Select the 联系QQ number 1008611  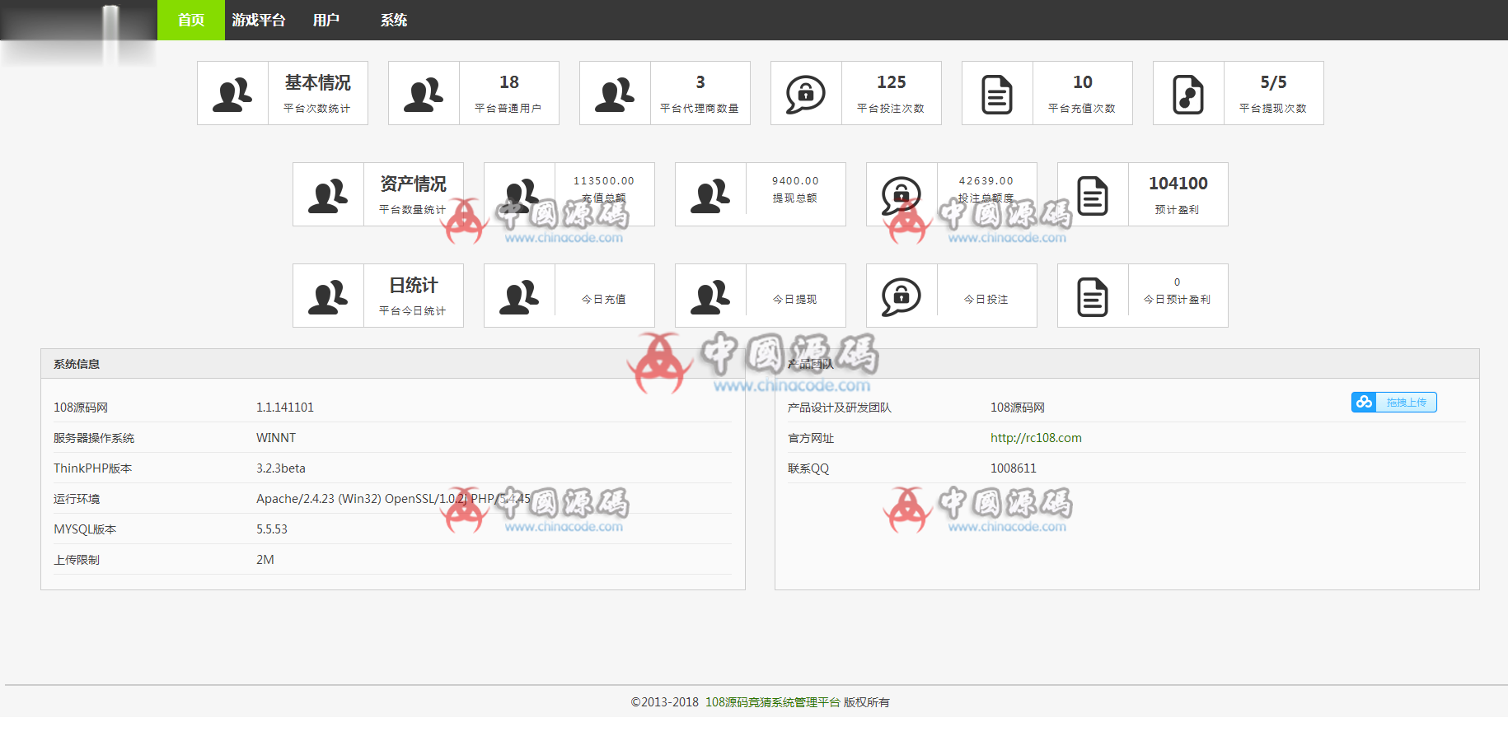[x=1014, y=468]
